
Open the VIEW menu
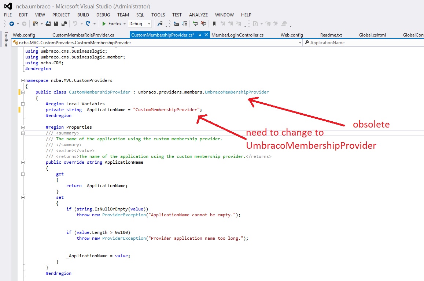(40, 15)
